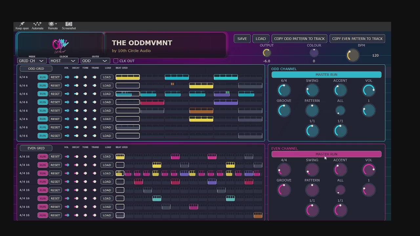Click the orange beat block in the last EVEN GRID row
420x236 pixels.
click(x=258, y=215)
